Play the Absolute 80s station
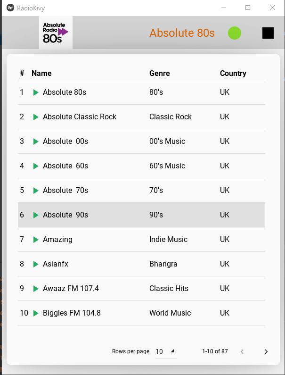This screenshot has width=285, height=375. [36, 92]
